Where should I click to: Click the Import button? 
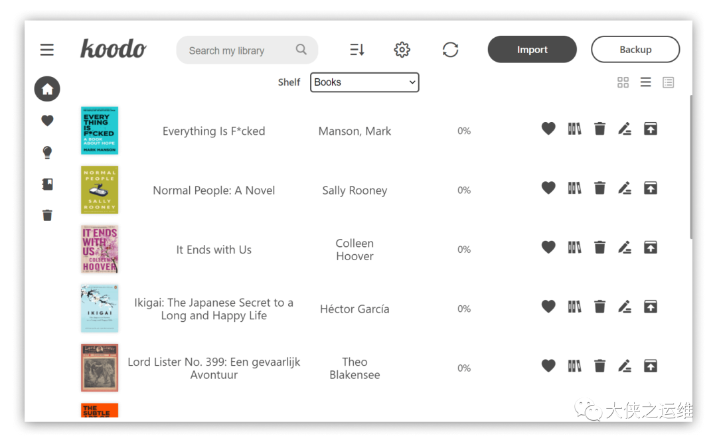(x=532, y=49)
